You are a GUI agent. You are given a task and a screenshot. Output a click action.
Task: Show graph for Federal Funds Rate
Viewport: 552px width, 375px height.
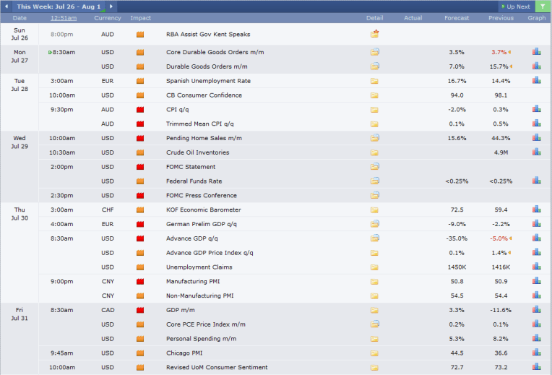(x=537, y=181)
